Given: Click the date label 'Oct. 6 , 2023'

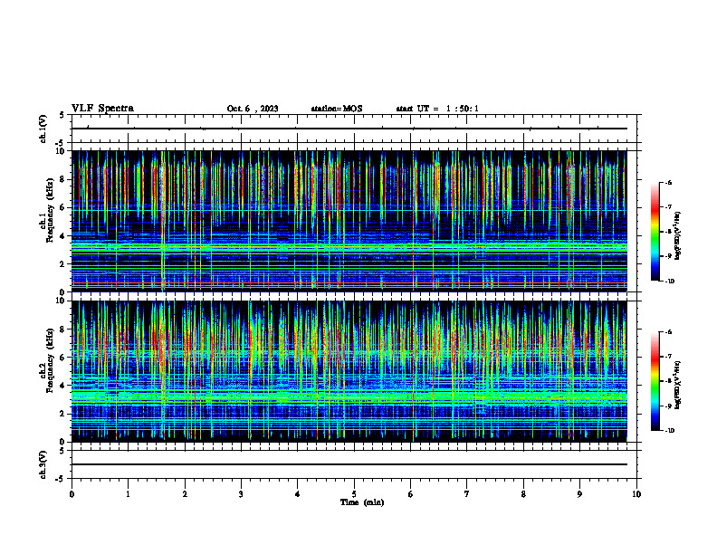Looking at the screenshot, I should (x=253, y=109).
